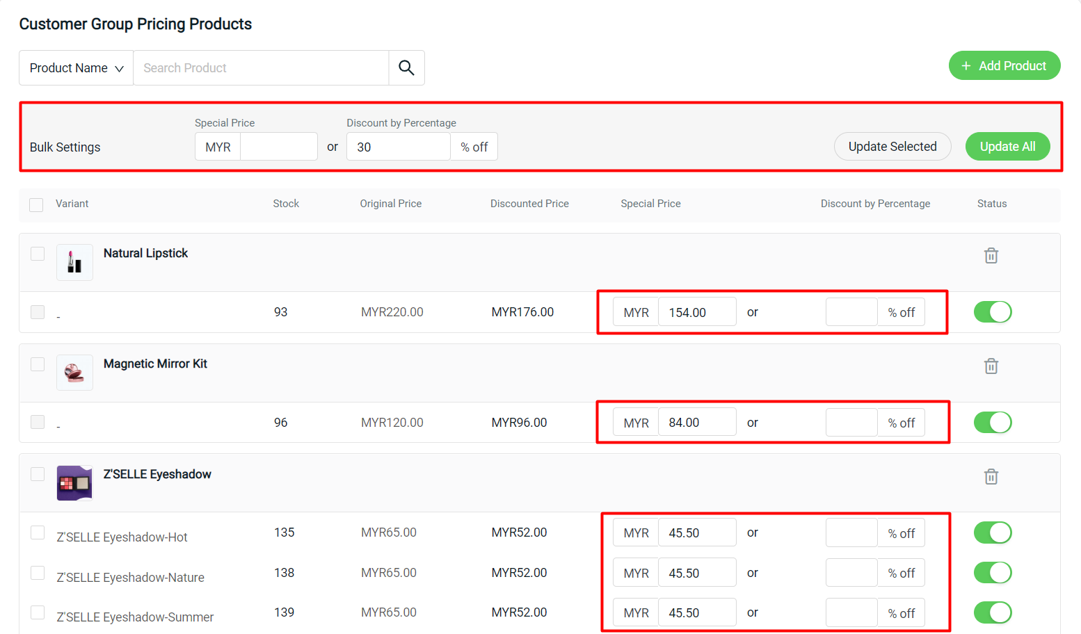Click the Z'SELLE Eyeshadow product image
Viewport: 1081px width, 634px height.
click(x=74, y=482)
